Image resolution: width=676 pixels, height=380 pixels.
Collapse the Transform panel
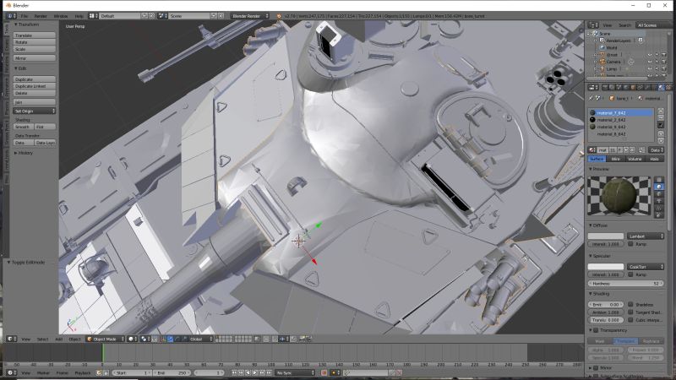coord(27,24)
